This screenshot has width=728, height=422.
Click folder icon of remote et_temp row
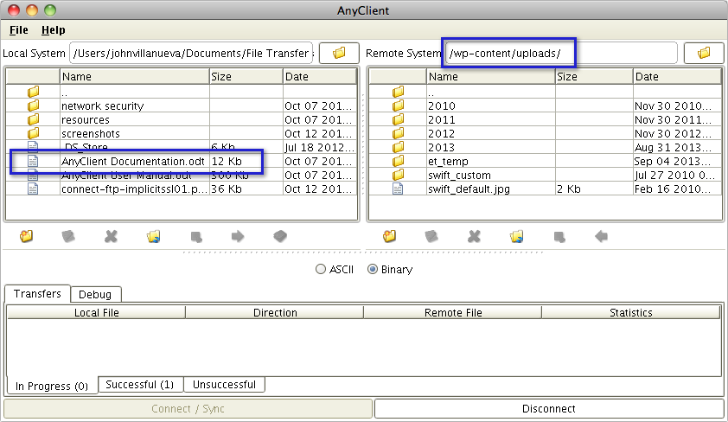click(x=398, y=161)
